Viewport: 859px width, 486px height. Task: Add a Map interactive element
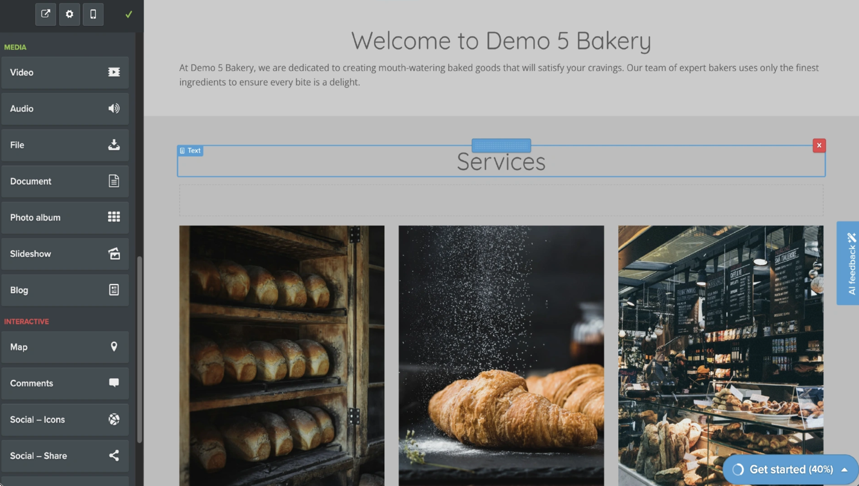click(x=65, y=347)
